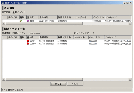
Task: Select the 警戒 severity text
Action: point(32,21)
